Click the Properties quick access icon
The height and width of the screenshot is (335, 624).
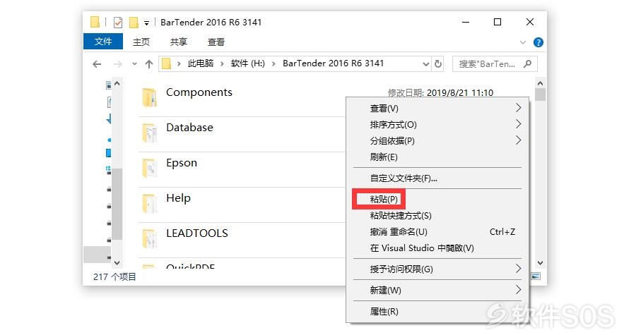pyautogui.click(x=118, y=23)
